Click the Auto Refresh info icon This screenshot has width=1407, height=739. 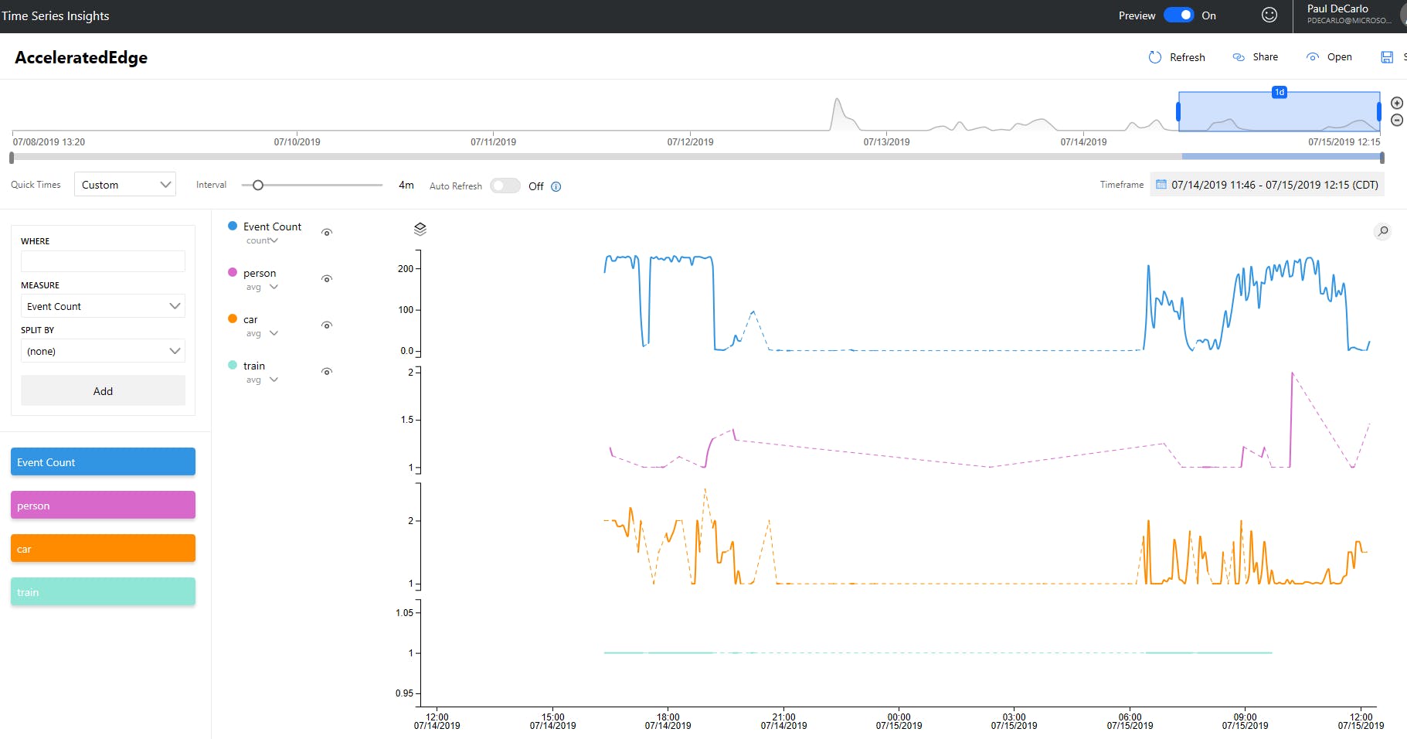pyautogui.click(x=556, y=186)
